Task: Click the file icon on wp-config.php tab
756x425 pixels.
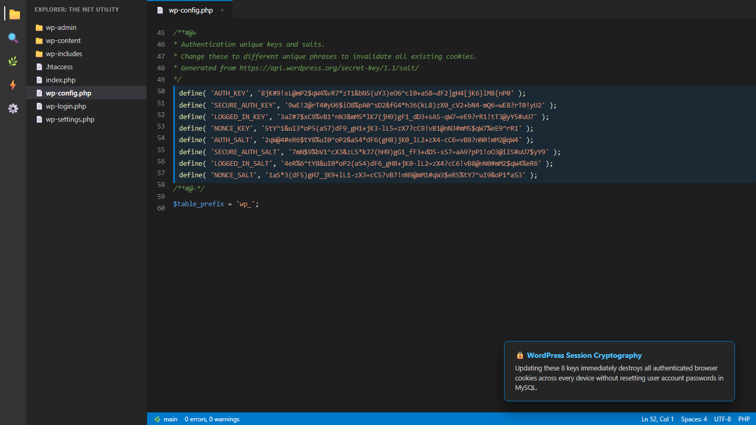Action: click(160, 10)
